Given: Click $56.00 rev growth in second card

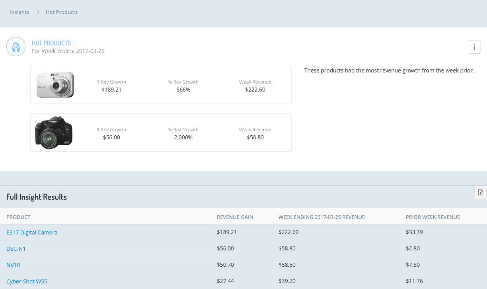Looking at the screenshot, I should [111, 137].
